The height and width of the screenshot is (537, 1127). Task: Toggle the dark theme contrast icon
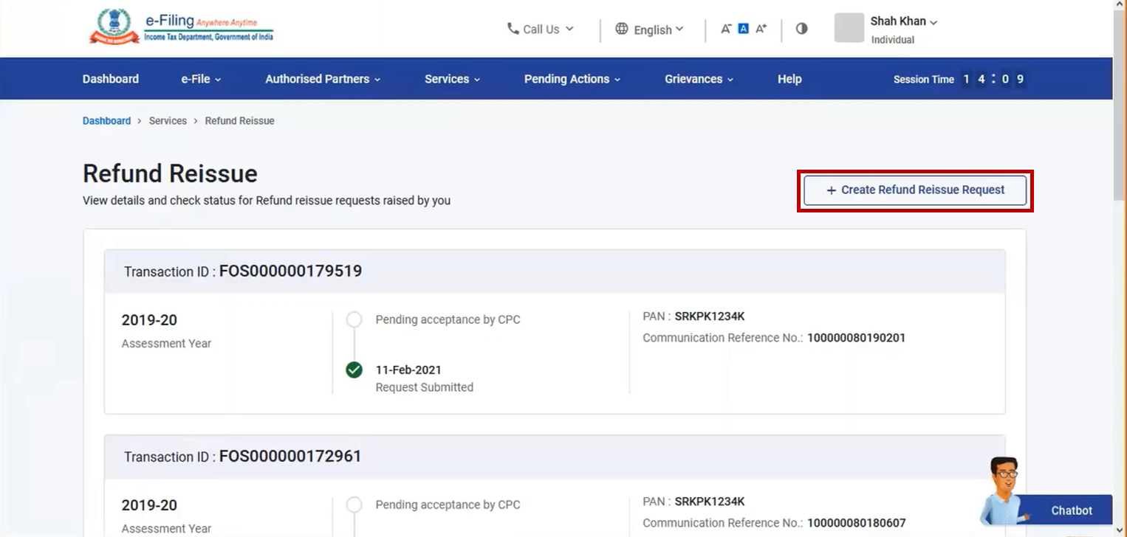(x=801, y=28)
